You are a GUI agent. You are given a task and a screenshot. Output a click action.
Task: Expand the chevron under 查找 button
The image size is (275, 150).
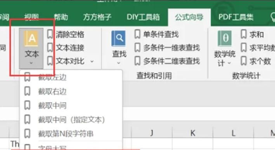(119, 63)
